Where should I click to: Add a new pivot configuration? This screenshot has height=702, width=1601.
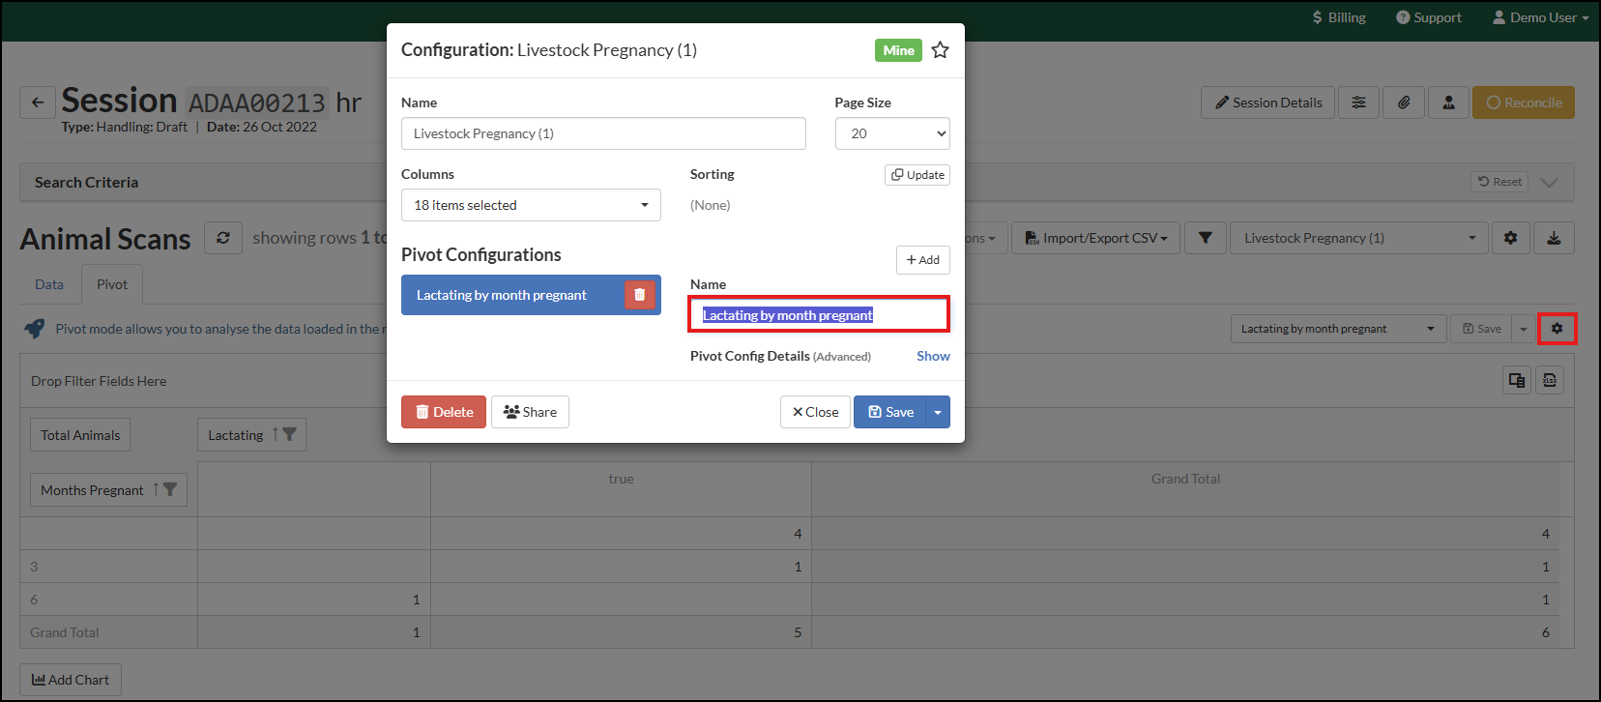click(922, 260)
